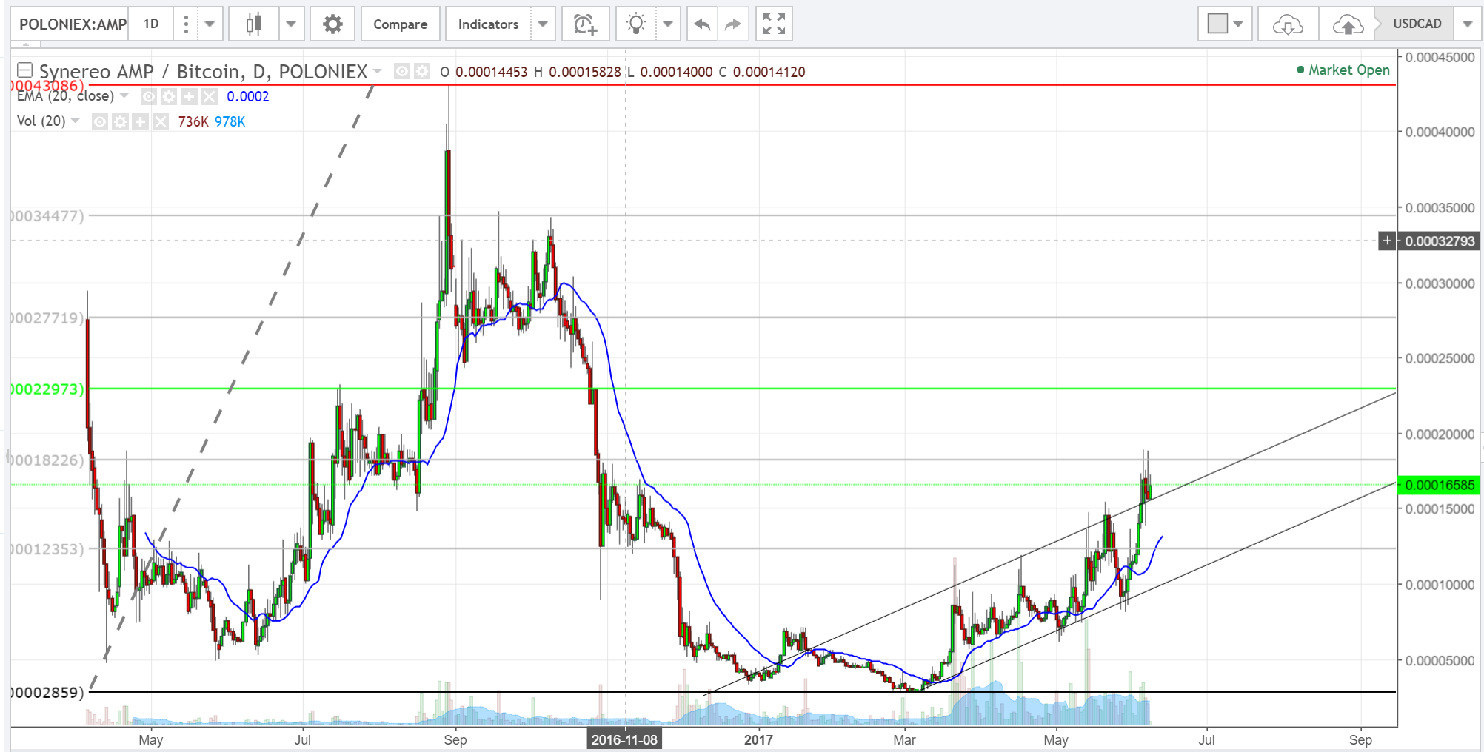Collapse legend with minus box icon
Viewport: 1484px width, 752px height.
click(24, 71)
